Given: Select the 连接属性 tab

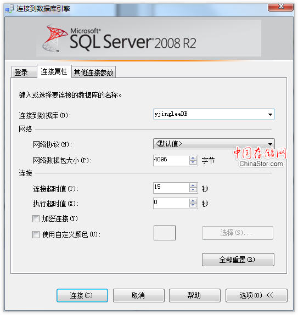Looking at the screenshot, I should click(x=54, y=71).
